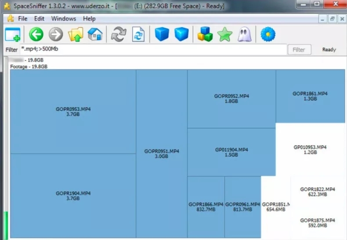Start a new master scan

click(x=119, y=35)
